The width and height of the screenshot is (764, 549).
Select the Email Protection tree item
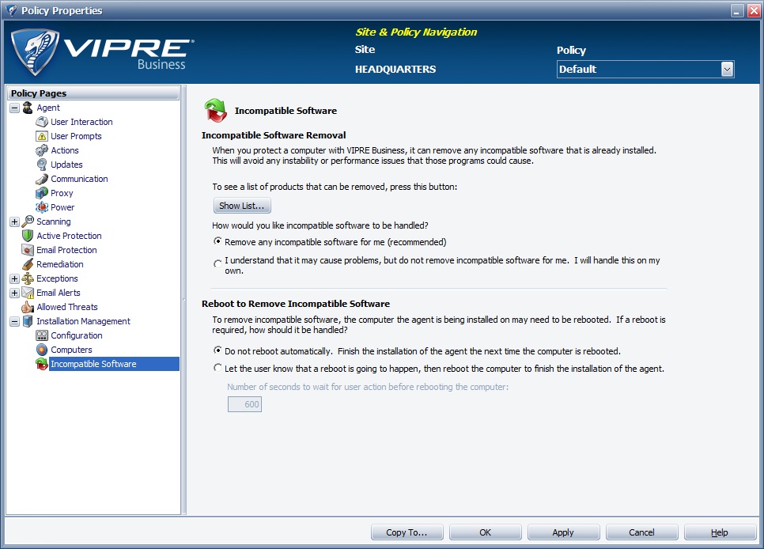(x=66, y=250)
